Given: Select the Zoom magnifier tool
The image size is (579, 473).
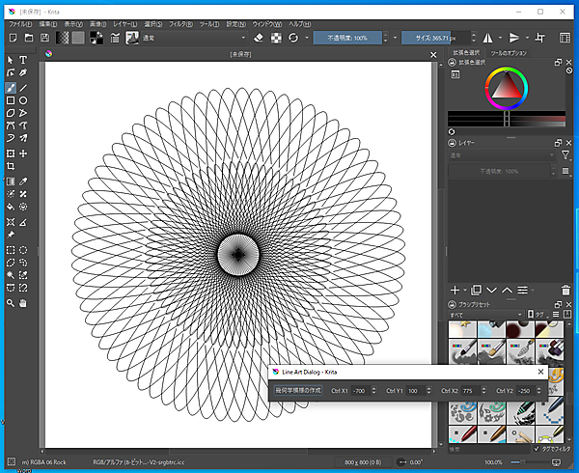Looking at the screenshot, I should pyautogui.click(x=11, y=302).
